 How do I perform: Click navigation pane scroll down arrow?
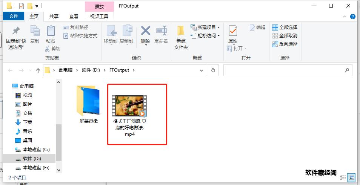point(58,170)
